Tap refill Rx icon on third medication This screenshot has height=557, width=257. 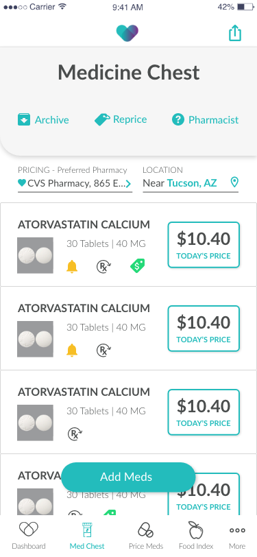75,434
